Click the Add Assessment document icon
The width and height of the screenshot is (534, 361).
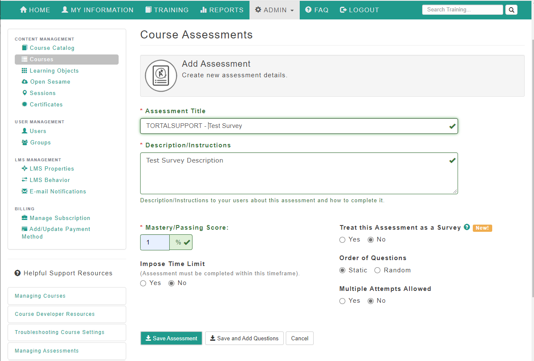click(x=161, y=76)
